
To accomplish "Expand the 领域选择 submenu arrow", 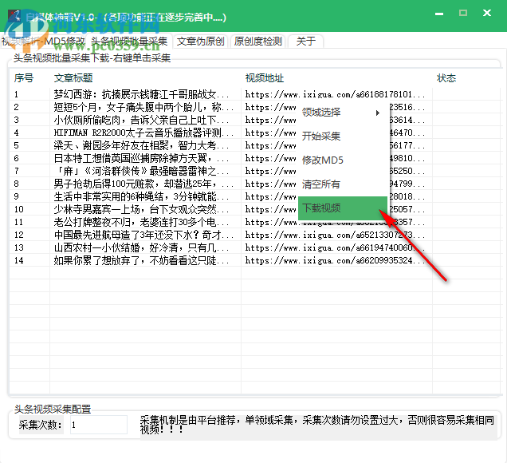I will tap(378, 113).
